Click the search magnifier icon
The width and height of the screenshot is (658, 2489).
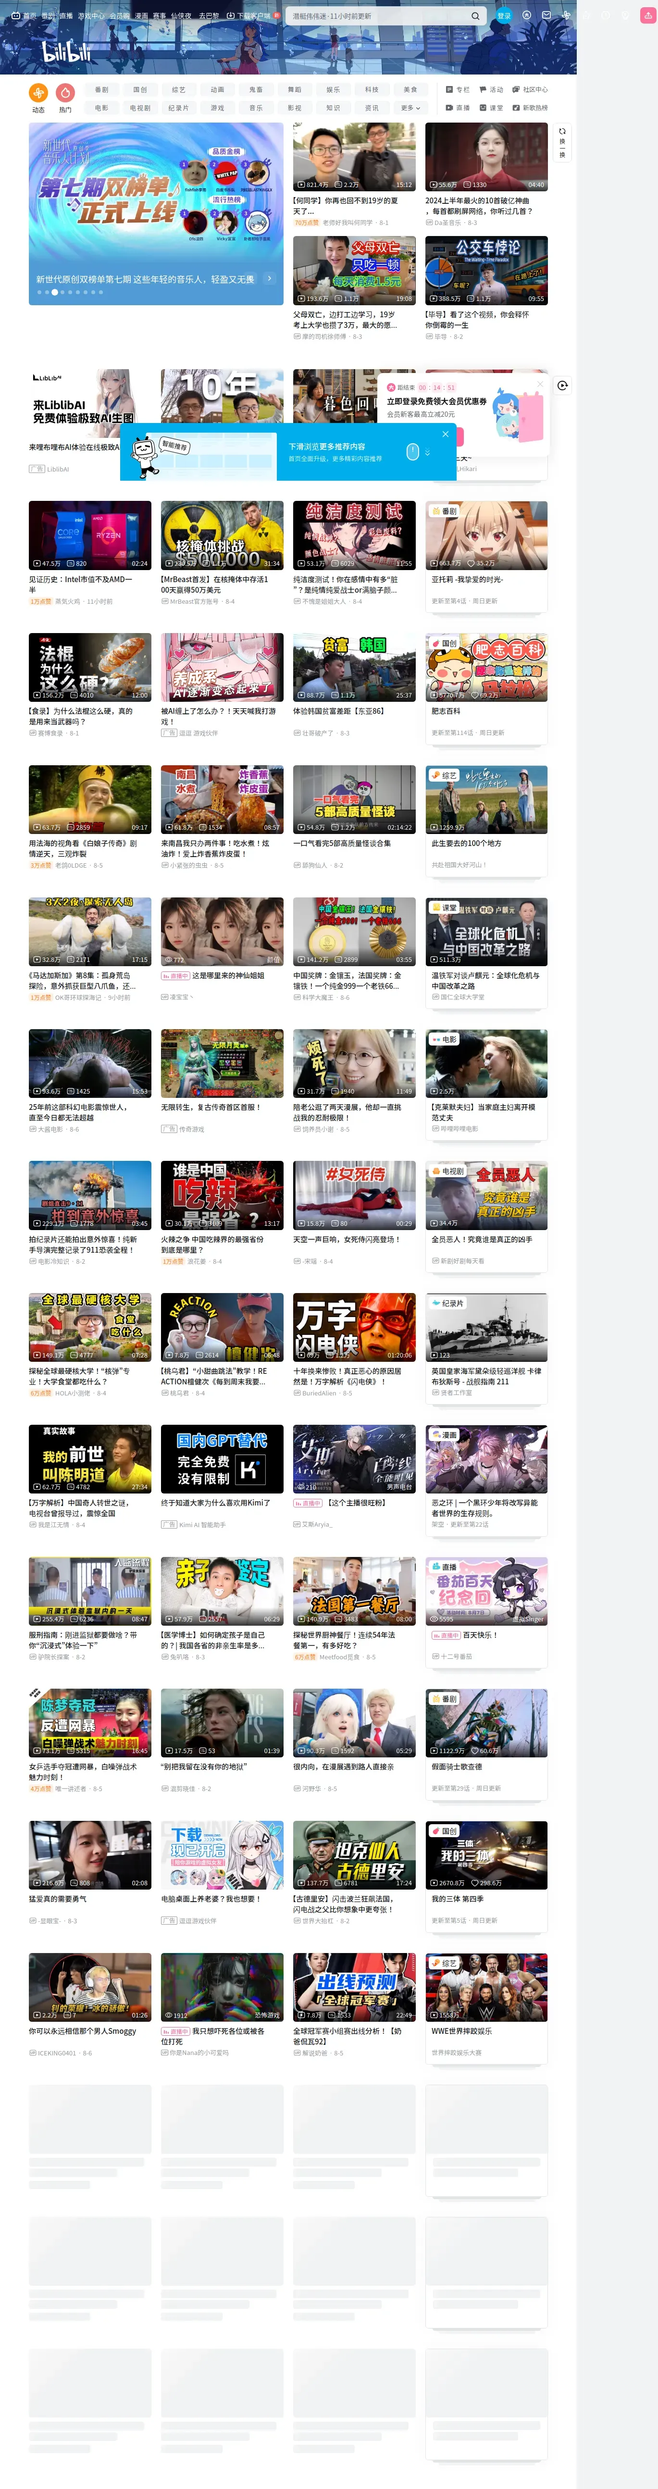pyautogui.click(x=474, y=15)
